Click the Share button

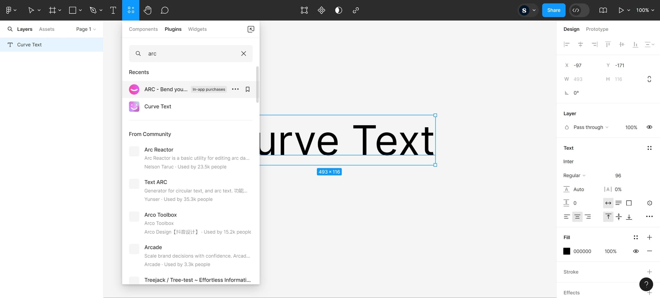554,10
